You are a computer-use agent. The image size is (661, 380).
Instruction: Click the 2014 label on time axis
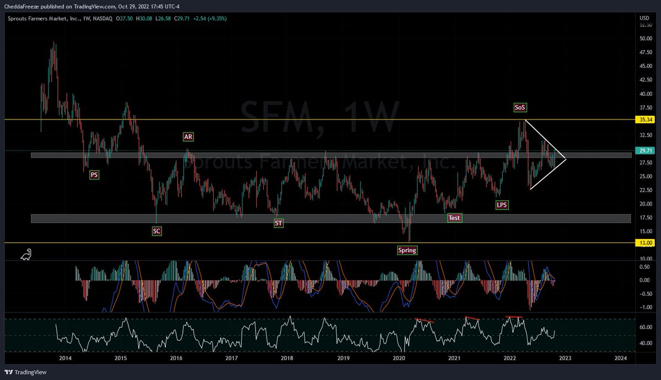(x=65, y=358)
